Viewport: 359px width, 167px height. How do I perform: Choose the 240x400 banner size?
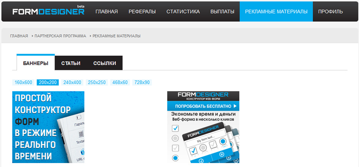[72, 83]
